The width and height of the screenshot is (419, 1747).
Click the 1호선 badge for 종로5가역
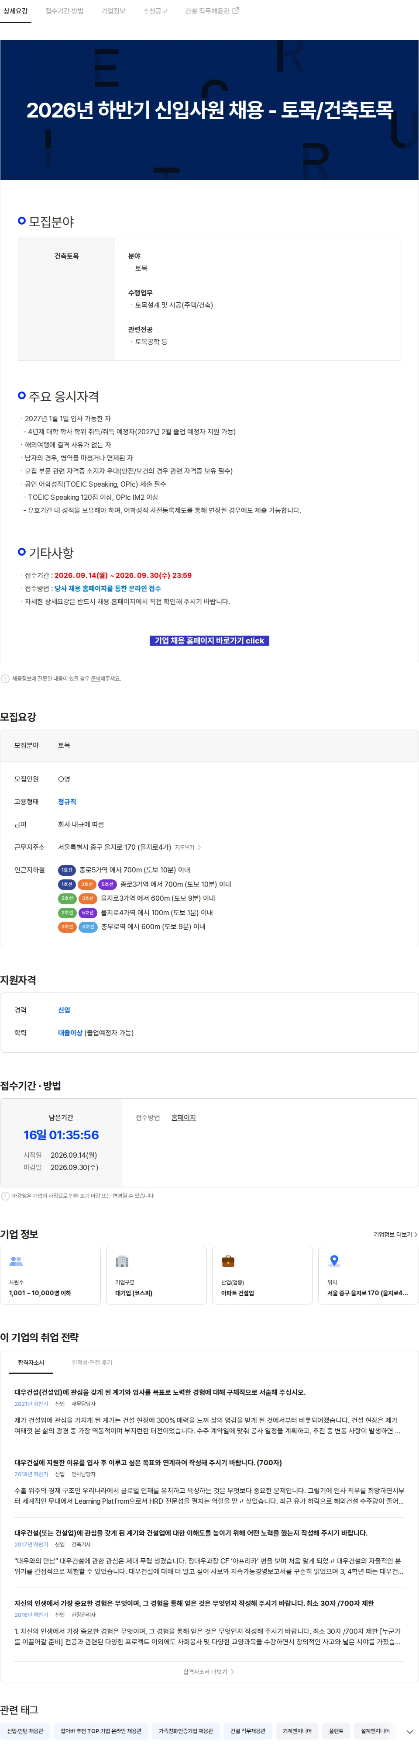[x=66, y=869]
